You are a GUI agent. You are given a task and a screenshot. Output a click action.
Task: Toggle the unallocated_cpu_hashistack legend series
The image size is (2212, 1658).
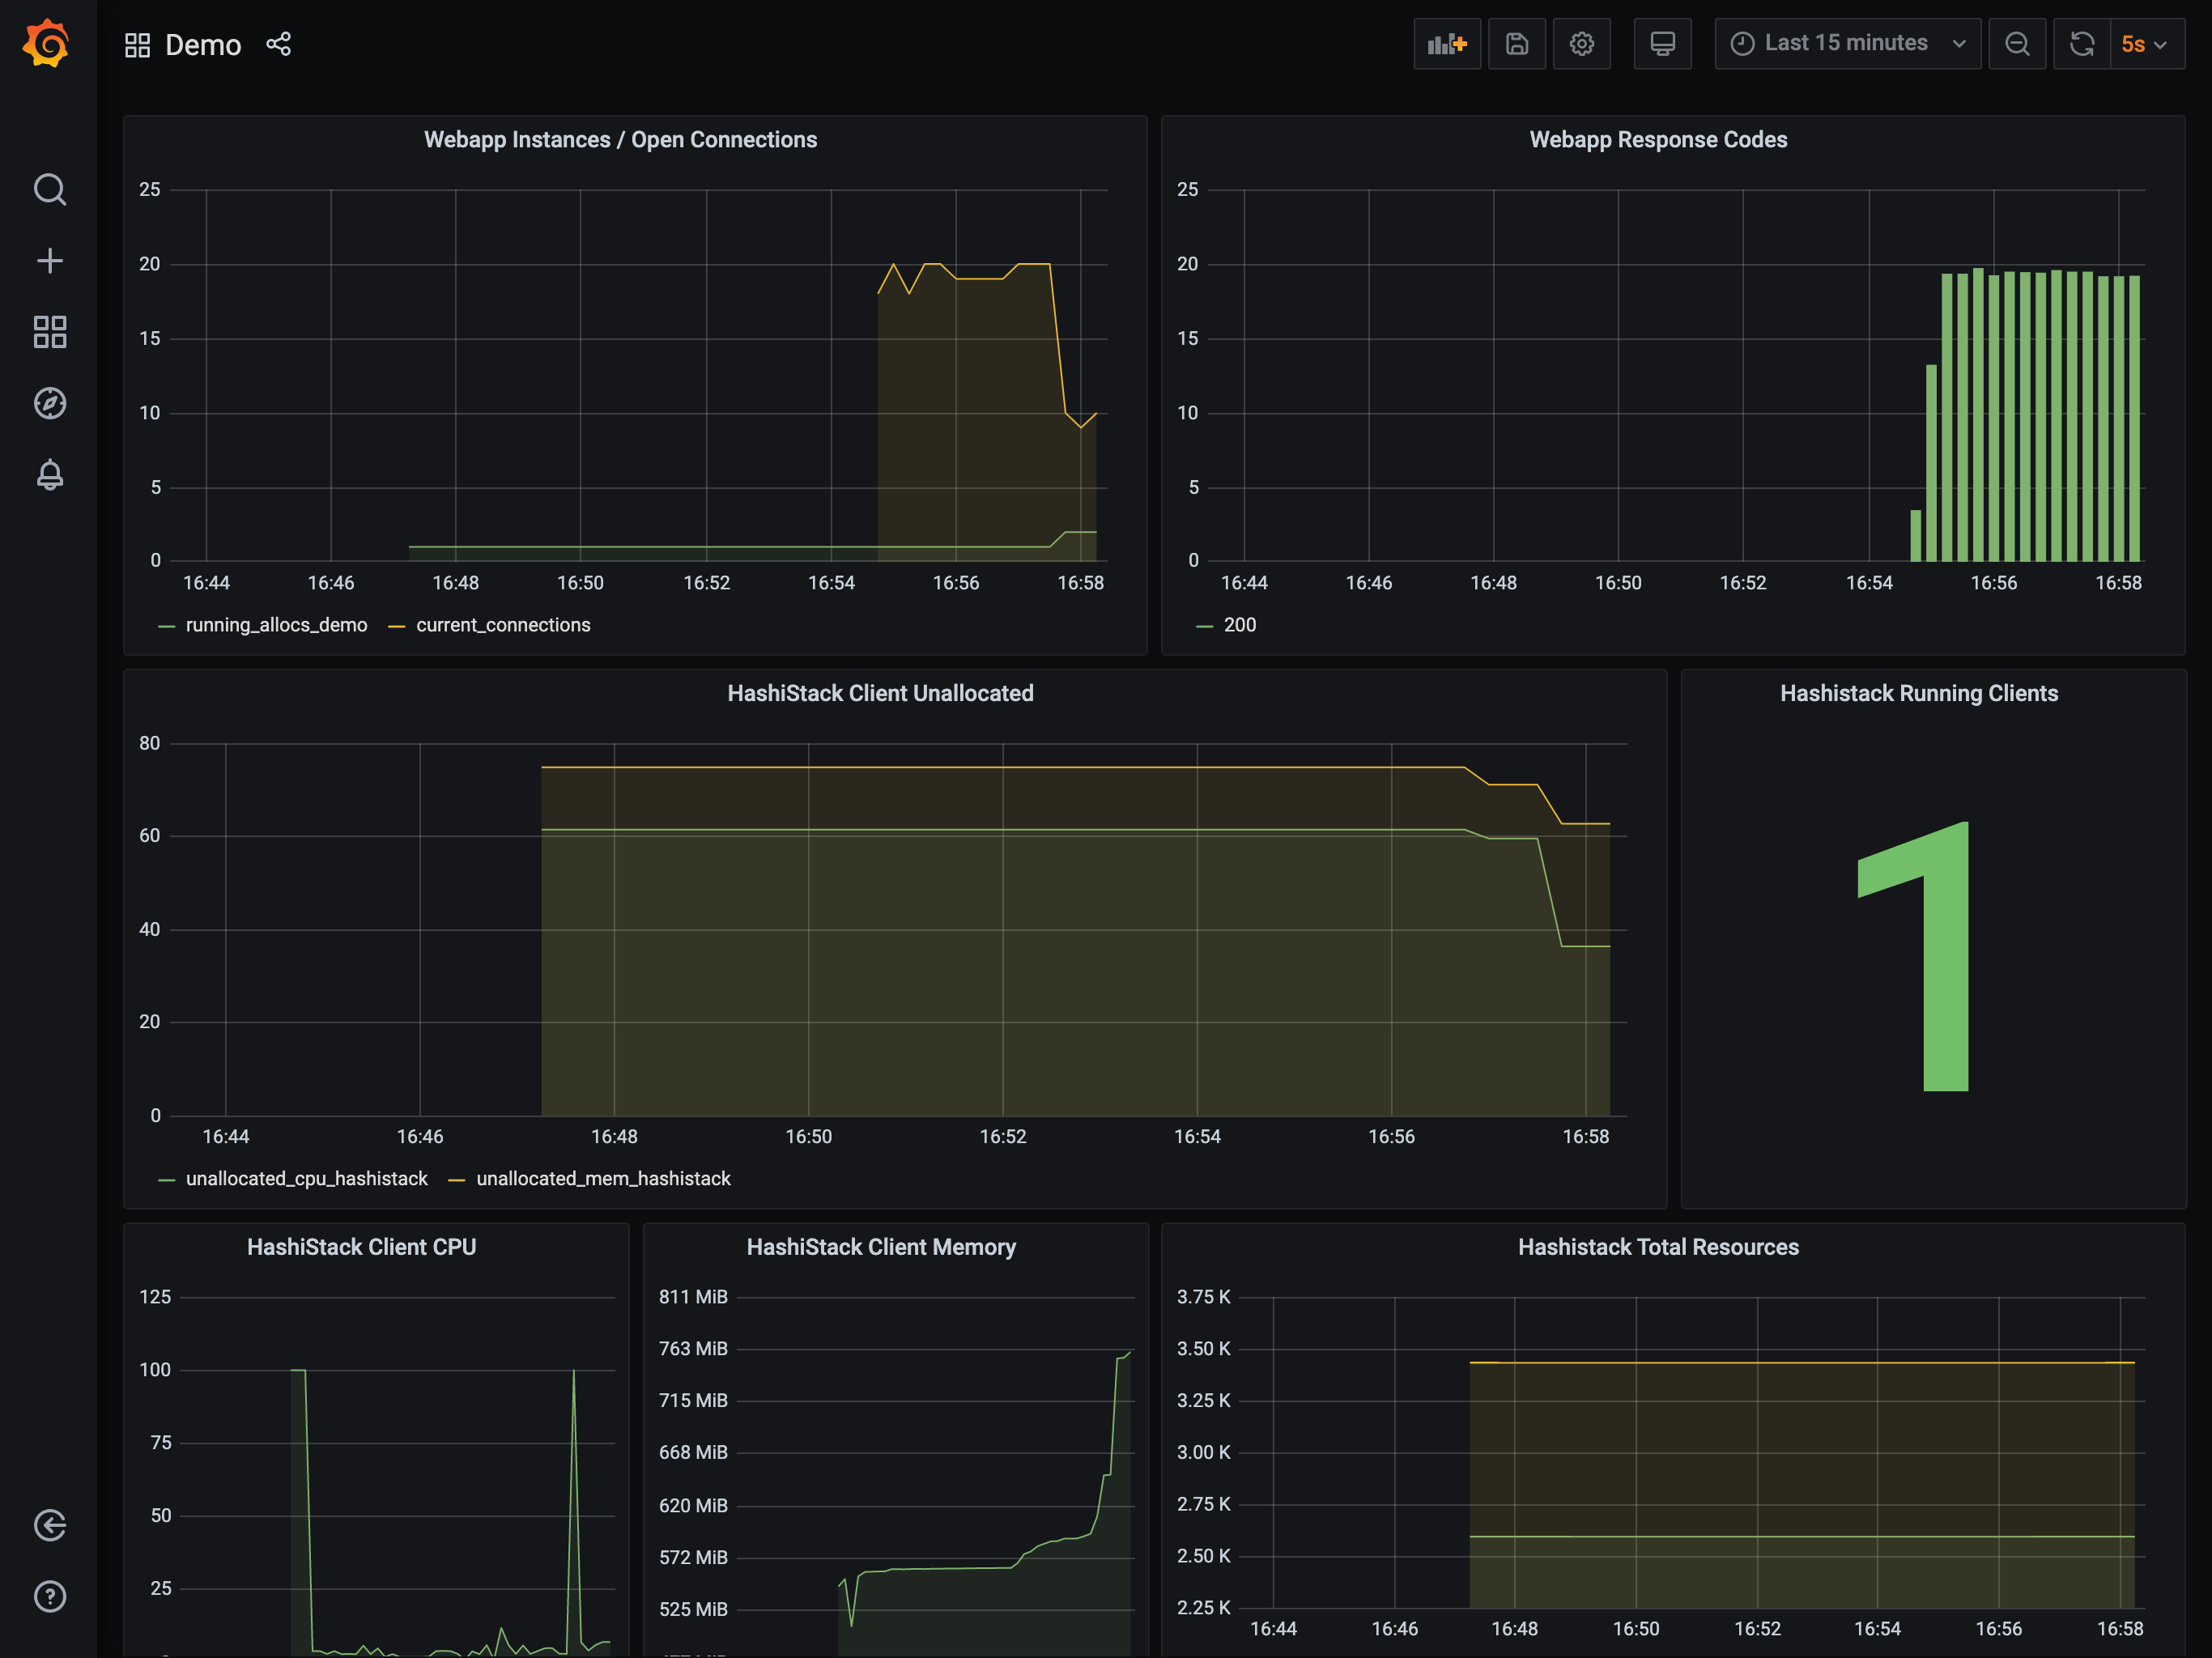point(306,1179)
